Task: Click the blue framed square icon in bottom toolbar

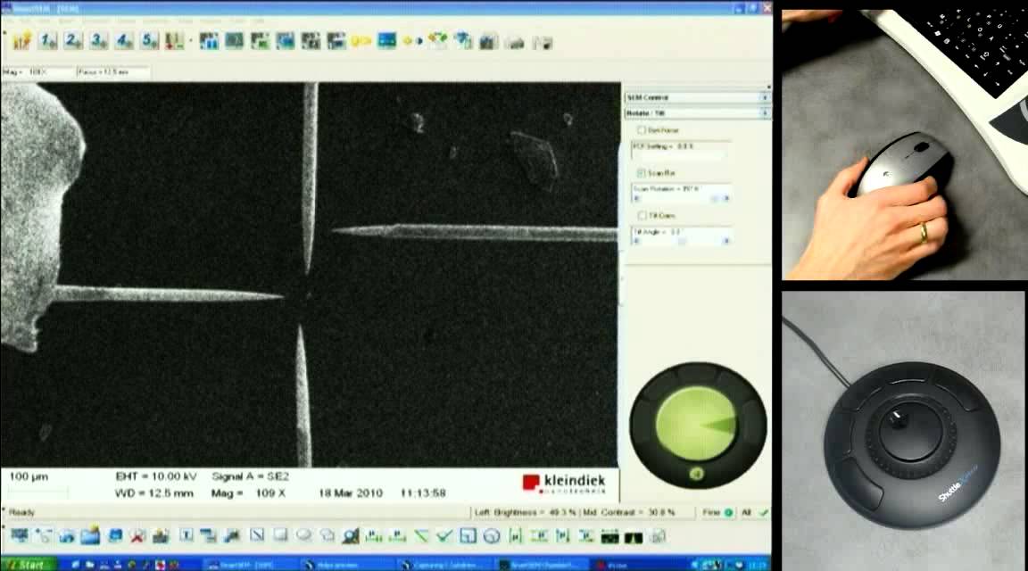Action: coord(468,536)
